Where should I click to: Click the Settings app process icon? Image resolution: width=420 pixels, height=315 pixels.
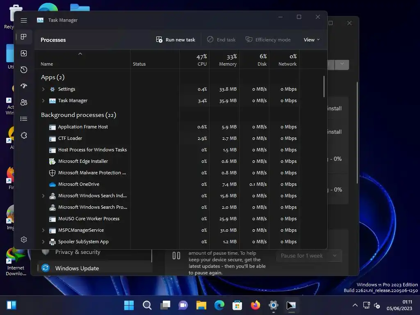coord(52,89)
